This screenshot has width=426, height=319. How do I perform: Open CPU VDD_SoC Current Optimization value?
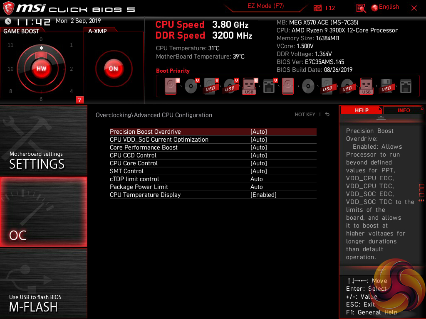click(259, 140)
